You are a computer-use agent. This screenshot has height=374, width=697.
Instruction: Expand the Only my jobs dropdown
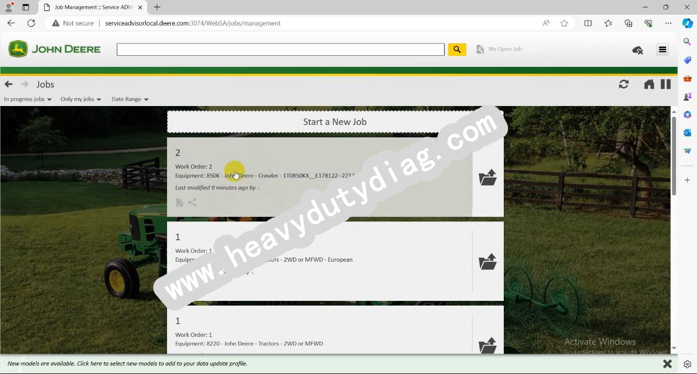(81, 99)
